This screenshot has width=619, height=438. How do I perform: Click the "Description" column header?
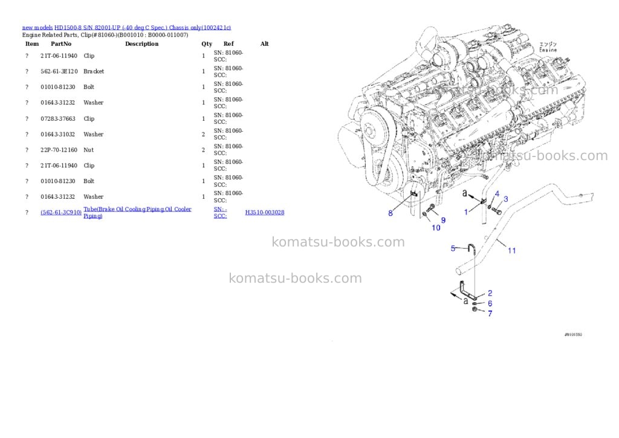(x=141, y=43)
